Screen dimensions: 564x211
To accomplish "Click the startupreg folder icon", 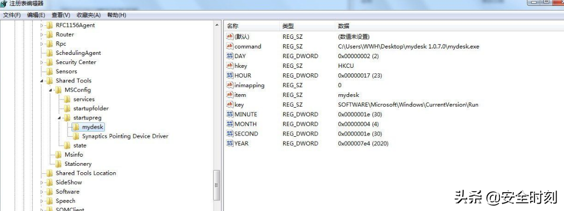I will [x=67, y=118].
